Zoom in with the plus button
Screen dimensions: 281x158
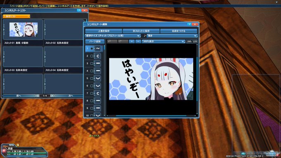click(x=132, y=41)
